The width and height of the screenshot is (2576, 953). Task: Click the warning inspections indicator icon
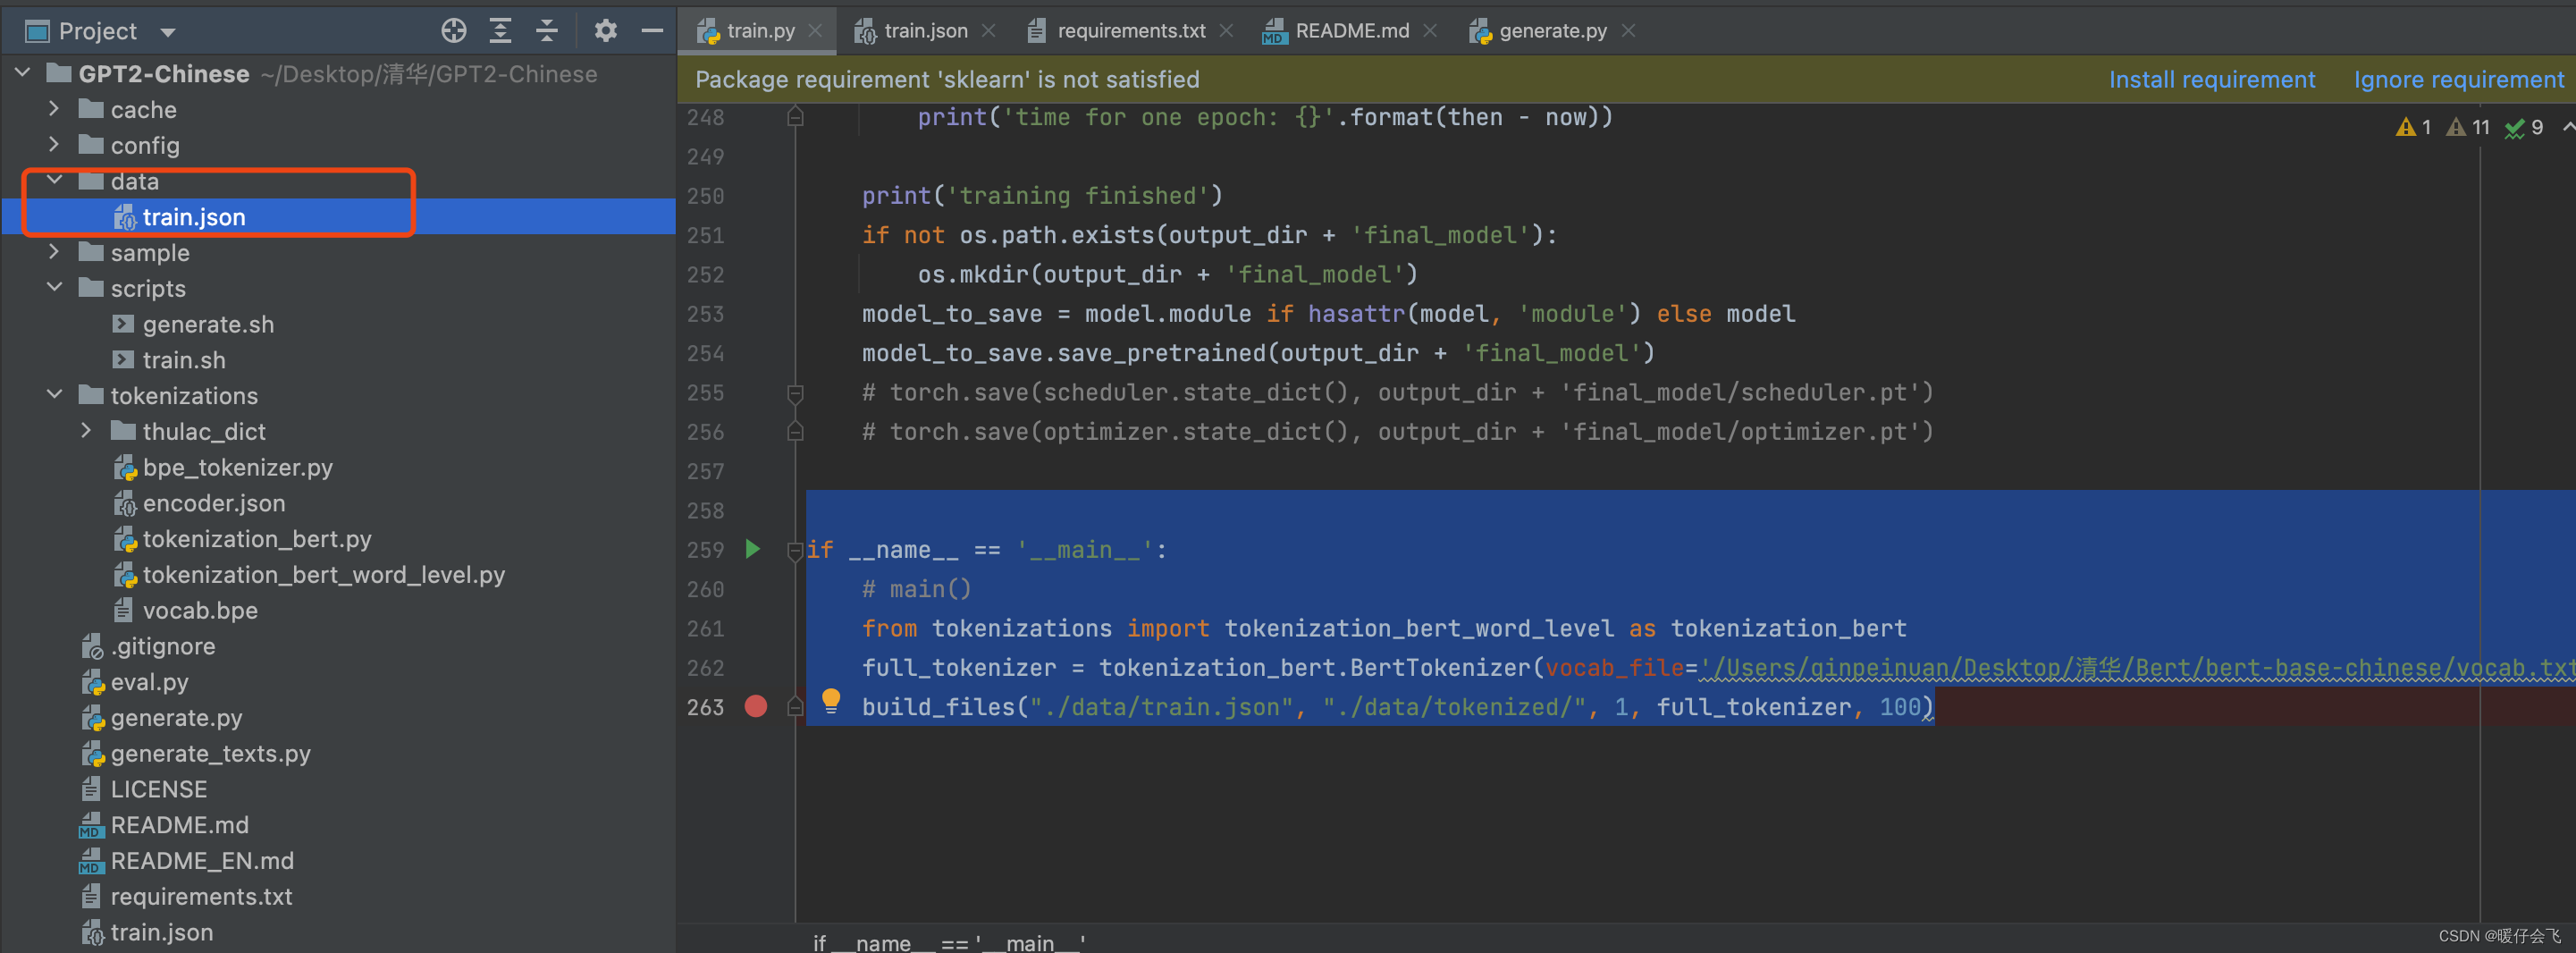tap(2406, 128)
